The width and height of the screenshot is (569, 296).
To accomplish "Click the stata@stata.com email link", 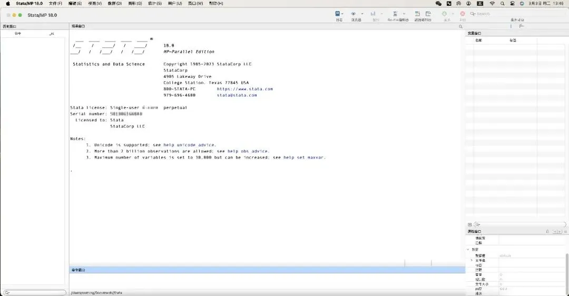I will [237, 95].
